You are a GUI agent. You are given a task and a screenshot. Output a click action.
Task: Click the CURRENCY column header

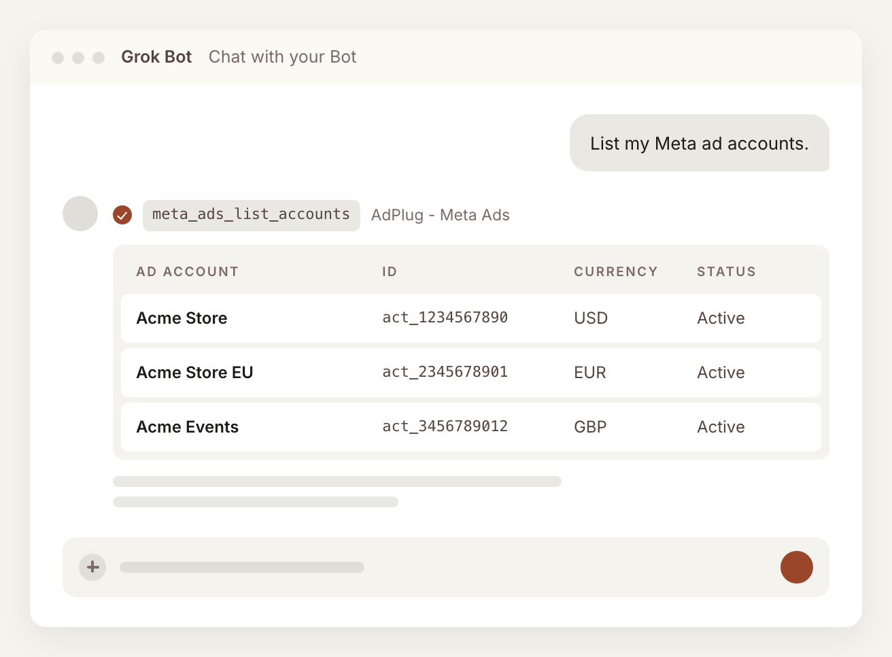coord(616,271)
